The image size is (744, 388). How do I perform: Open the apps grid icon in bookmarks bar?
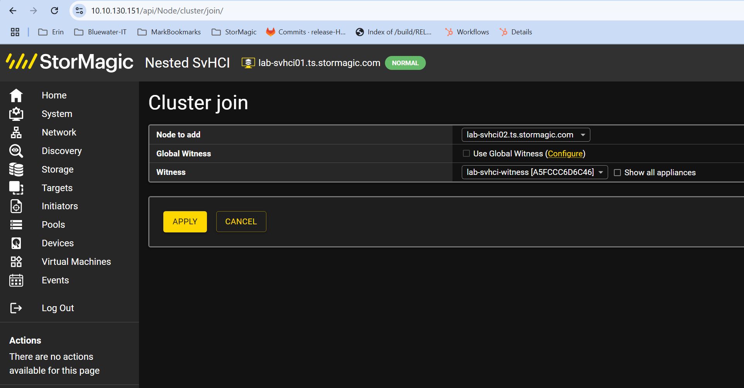pos(15,32)
